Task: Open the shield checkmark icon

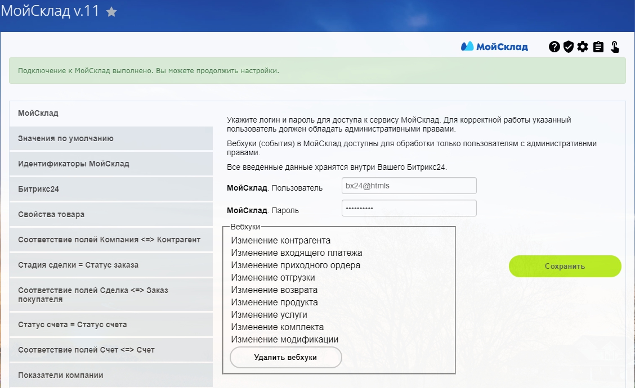Action: pos(569,47)
